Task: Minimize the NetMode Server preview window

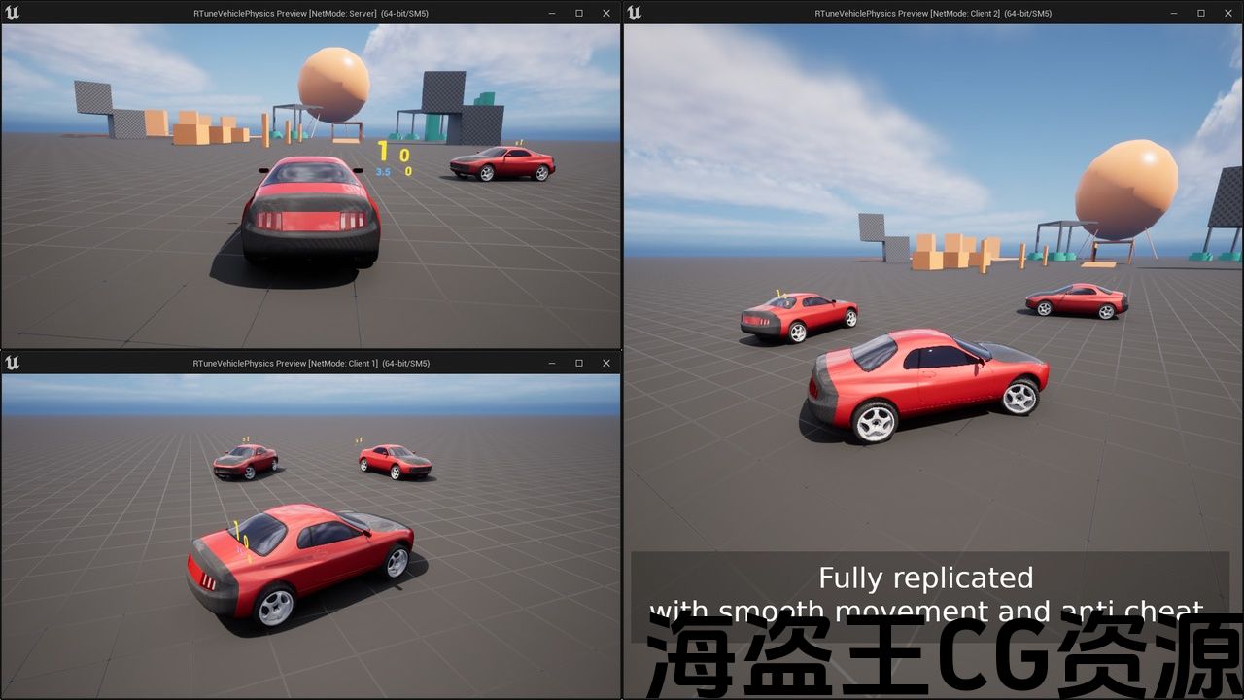Action: [x=552, y=13]
